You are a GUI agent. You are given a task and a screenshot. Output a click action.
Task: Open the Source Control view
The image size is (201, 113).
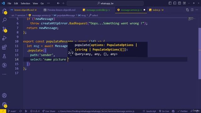pyautogui.click(x=4, y=29)
